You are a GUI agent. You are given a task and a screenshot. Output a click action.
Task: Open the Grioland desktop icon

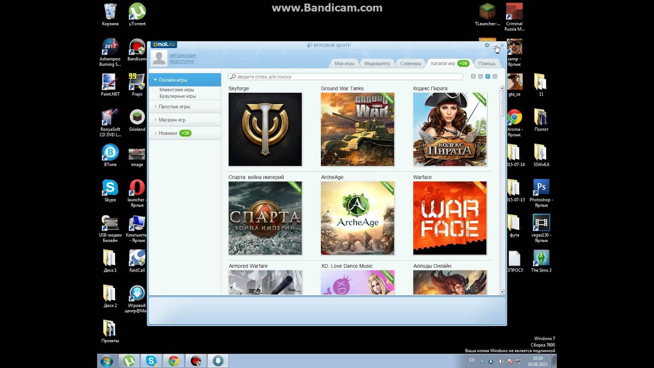(137, 120)
